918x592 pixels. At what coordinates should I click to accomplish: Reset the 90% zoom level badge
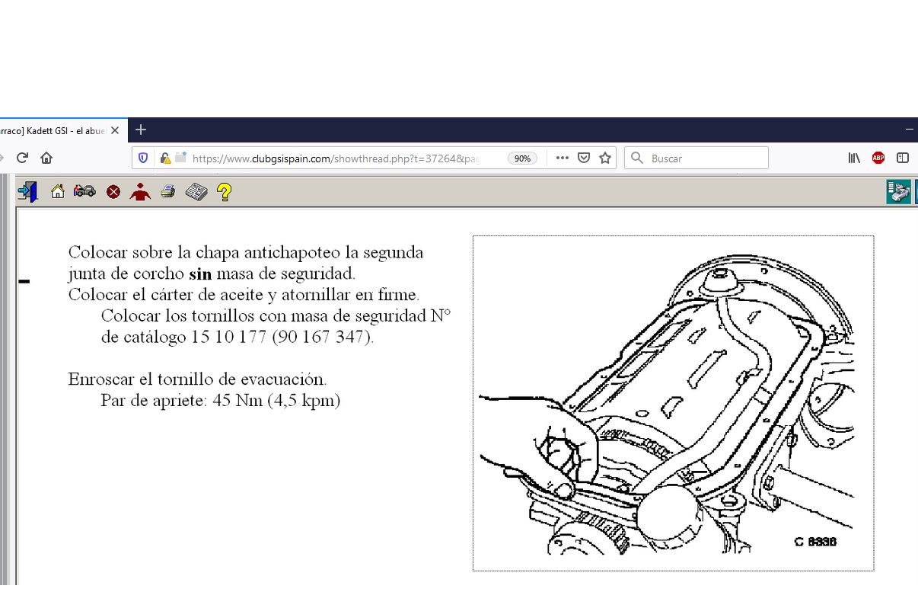point(522,158)
